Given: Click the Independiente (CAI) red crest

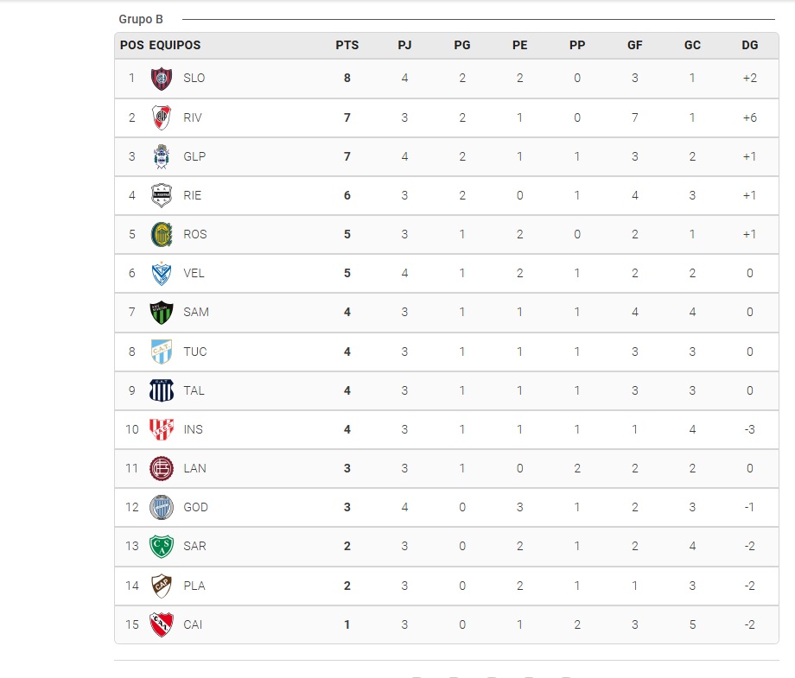Looking at the screenshot, I should 162,624.
